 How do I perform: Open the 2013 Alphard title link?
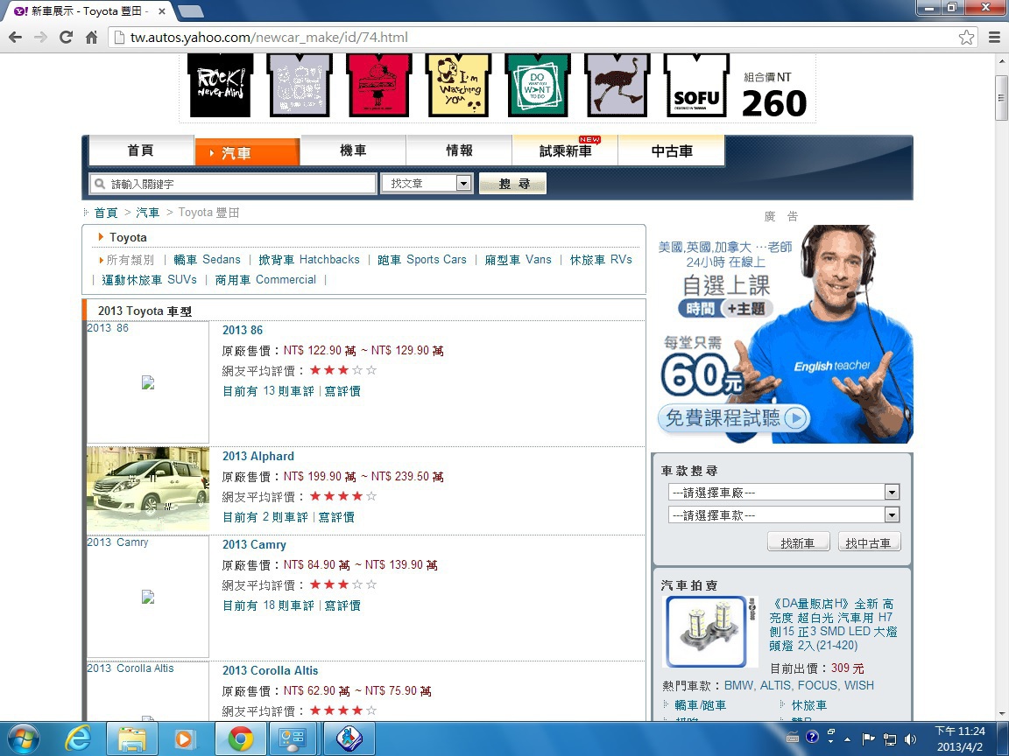258,456
